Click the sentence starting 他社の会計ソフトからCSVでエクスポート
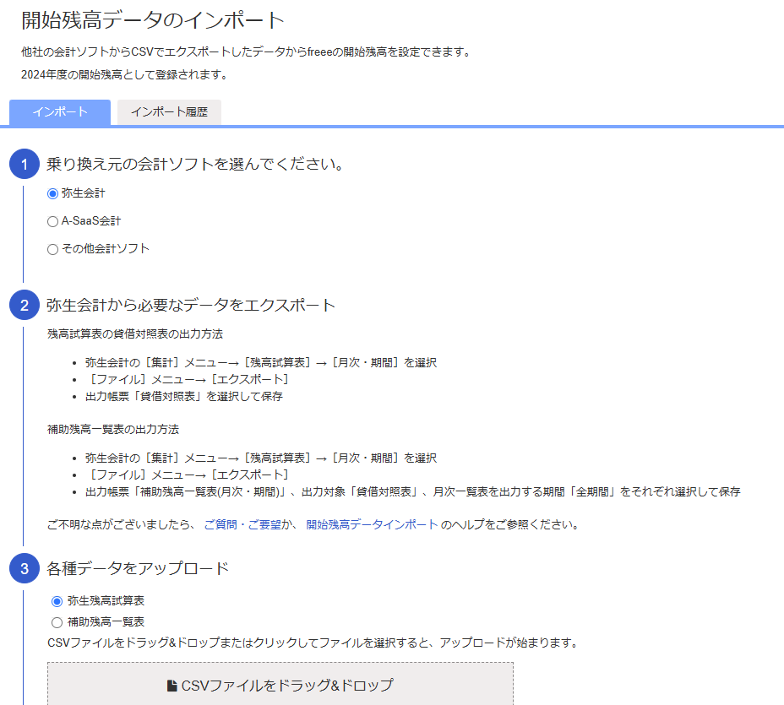 (x=247, y=52)
